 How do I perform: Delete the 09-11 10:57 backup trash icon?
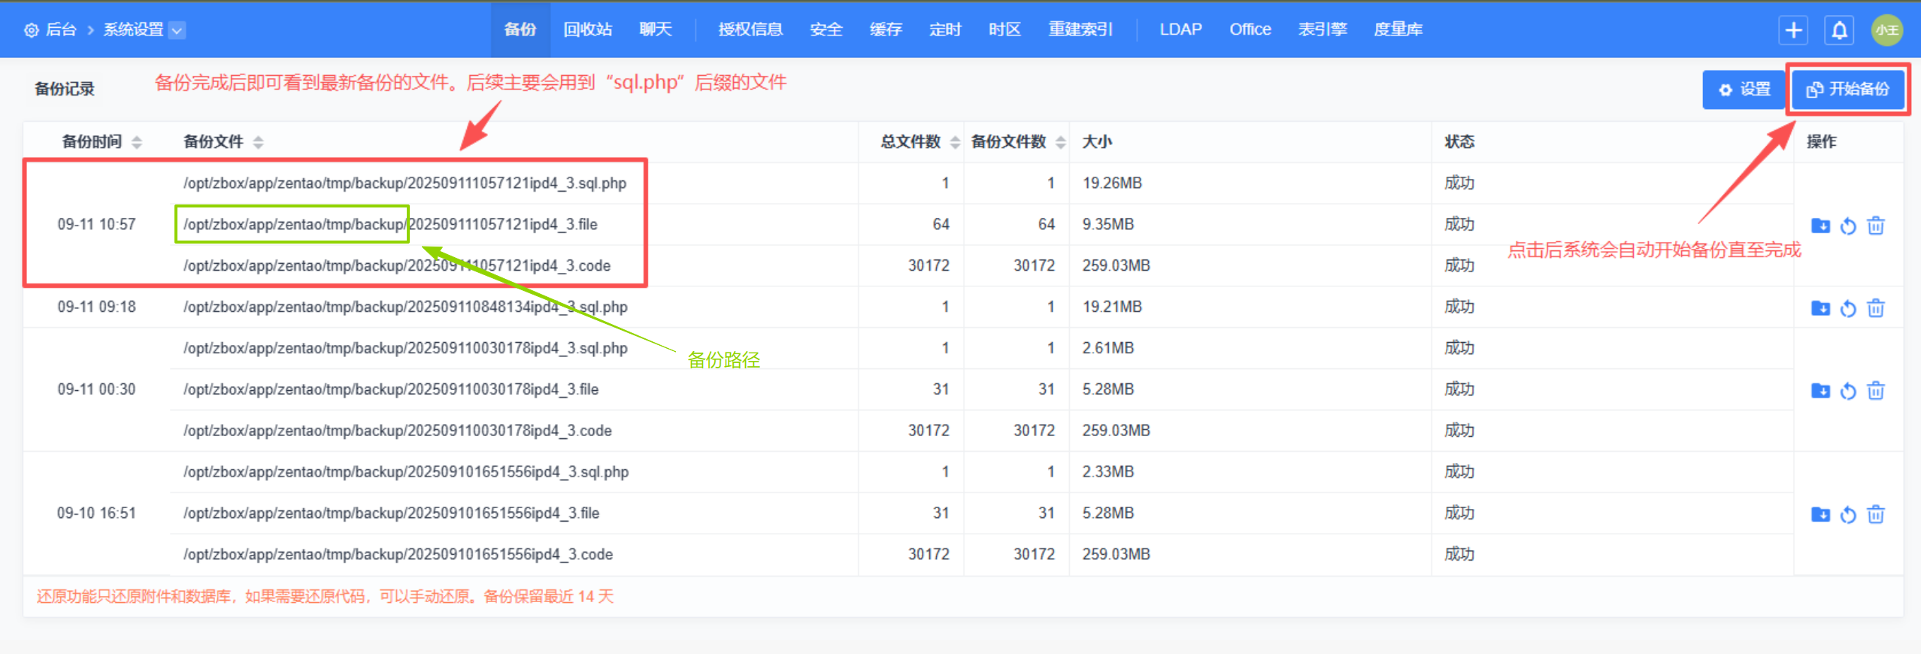tap(1876, 226)
